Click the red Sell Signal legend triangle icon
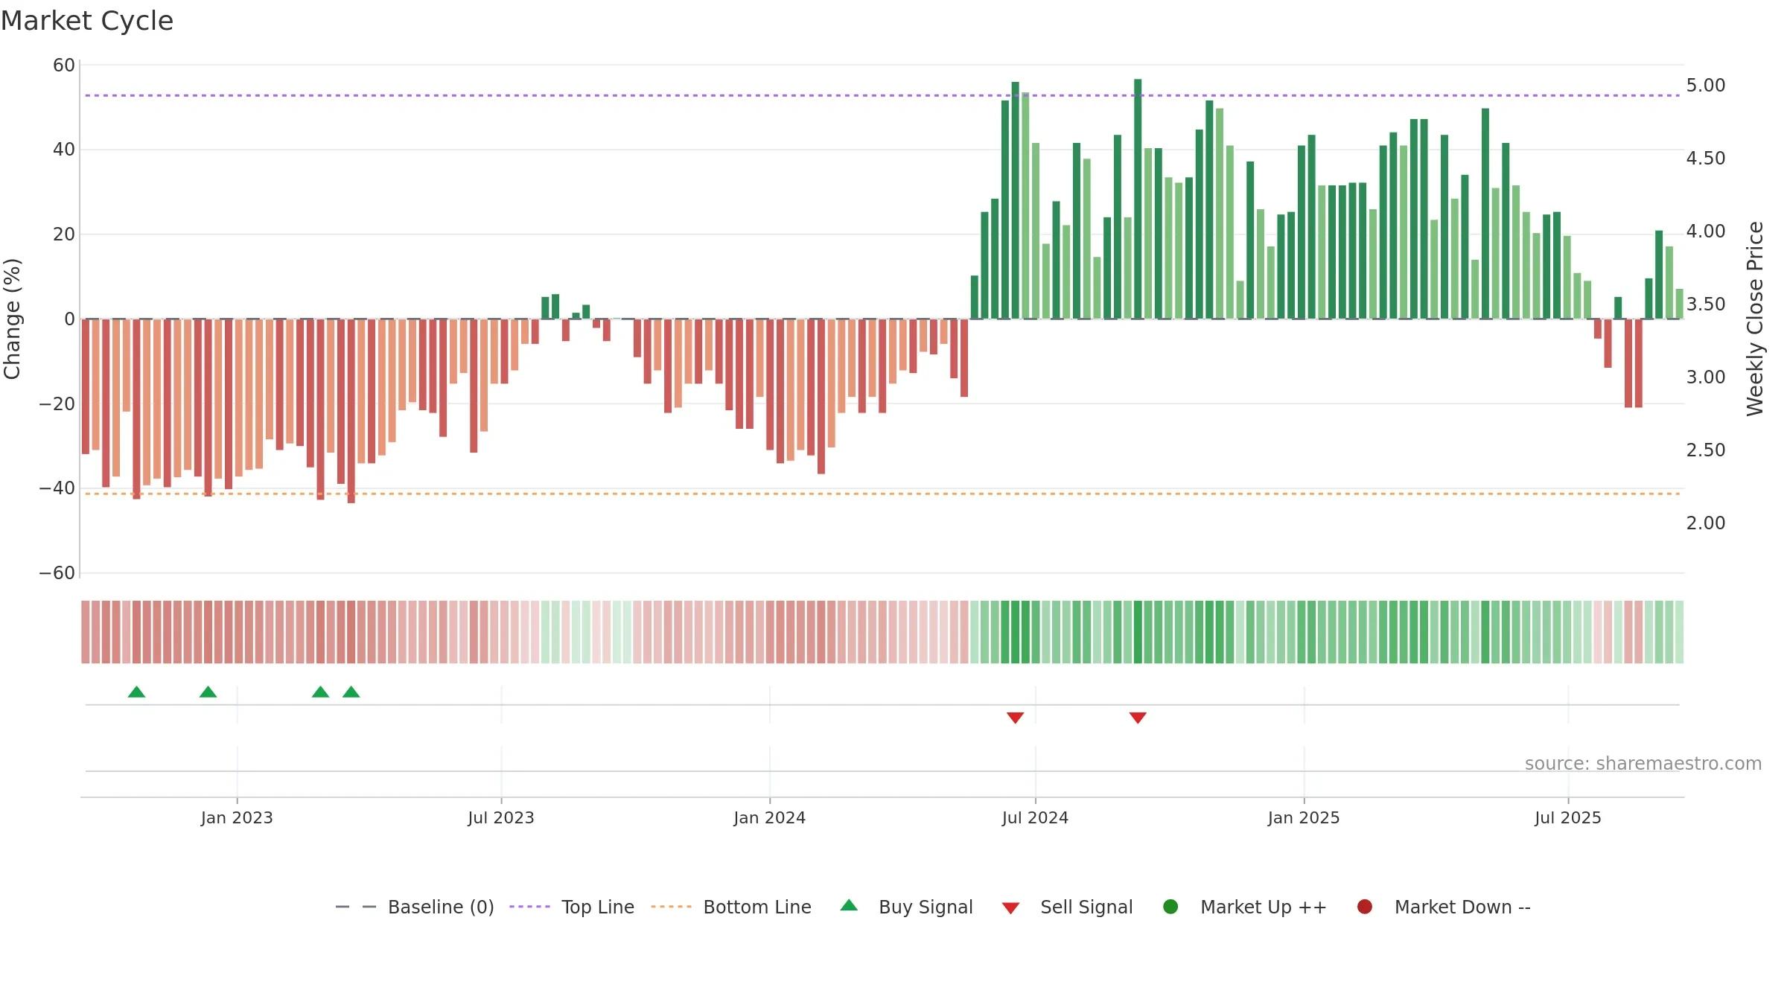This screenshot has width=1787, height=1005. coord(1010,908)
